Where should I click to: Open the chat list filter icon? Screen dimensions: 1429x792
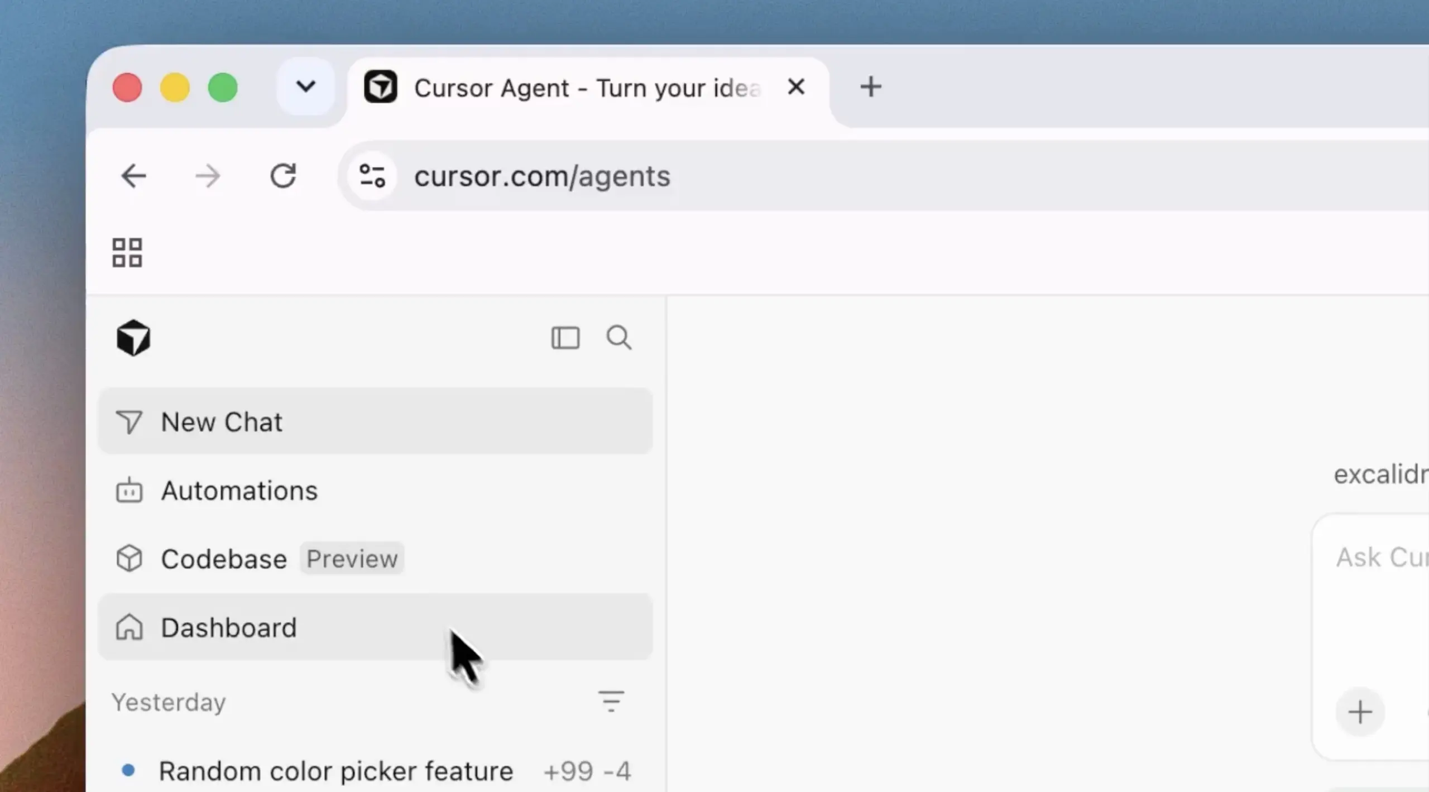click(x=611, y=702)
